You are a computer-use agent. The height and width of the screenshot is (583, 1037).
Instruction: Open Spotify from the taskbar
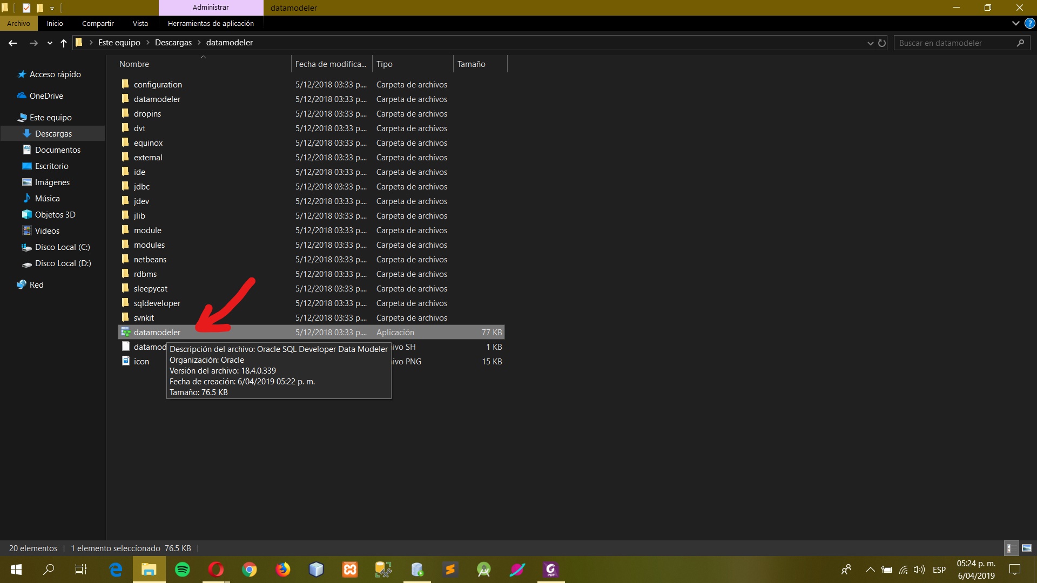pos(183,570)
